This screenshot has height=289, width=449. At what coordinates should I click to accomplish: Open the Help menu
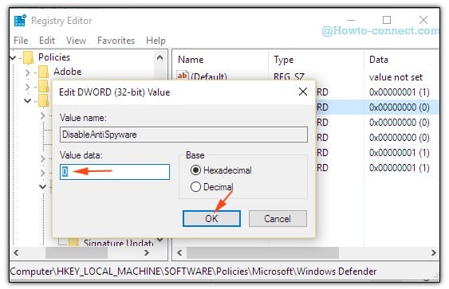tap(156, 41)
